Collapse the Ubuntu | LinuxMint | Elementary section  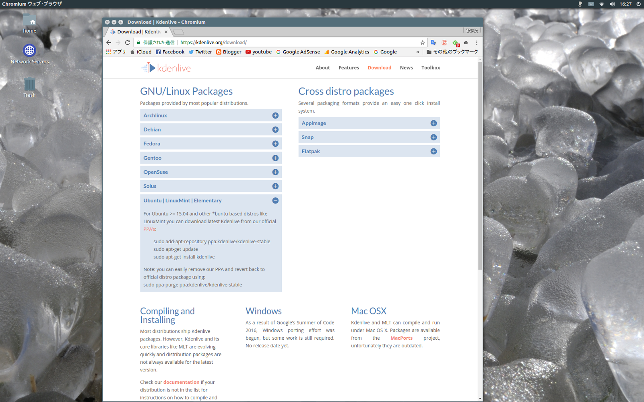[211, 201]
